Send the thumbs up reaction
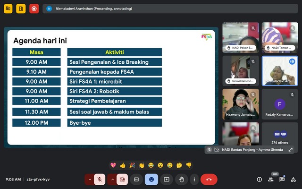This screenshot has width=302, height=189. click(x=123, y=165)
